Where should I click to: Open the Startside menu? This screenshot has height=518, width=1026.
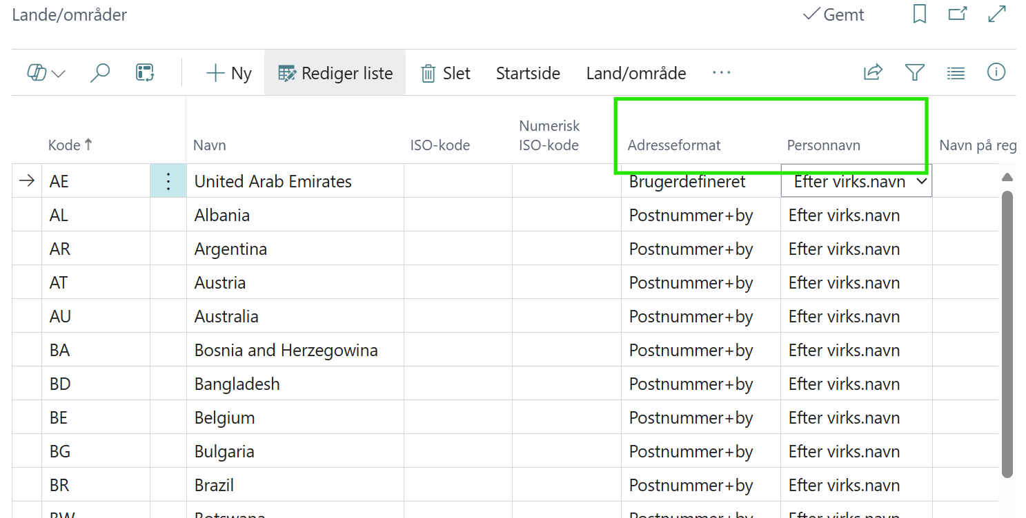[x=527, y=72]
